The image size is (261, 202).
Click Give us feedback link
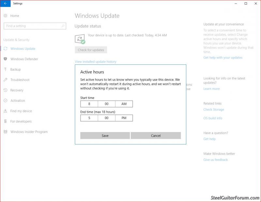216,160
